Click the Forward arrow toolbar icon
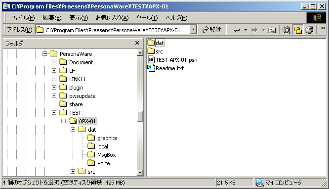Viewport: 329px width, 189px height. [254, 30]
